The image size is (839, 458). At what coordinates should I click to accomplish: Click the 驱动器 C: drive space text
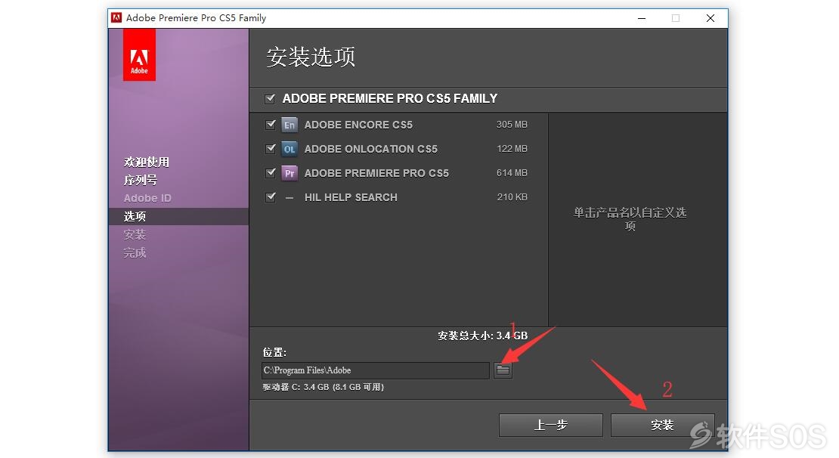324,387
